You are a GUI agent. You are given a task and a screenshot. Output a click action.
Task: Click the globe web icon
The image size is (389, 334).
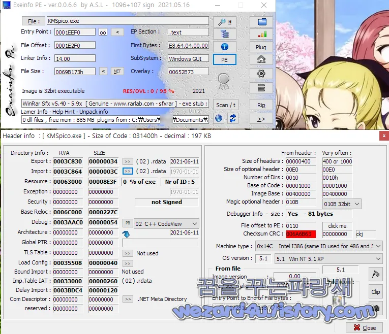click(x=219, y=118)
